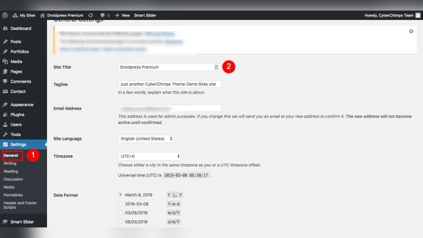Viewport: 423px width, 238px height.
Task: Click the Droidpress Premium home icon
Action: coord(42,15)
